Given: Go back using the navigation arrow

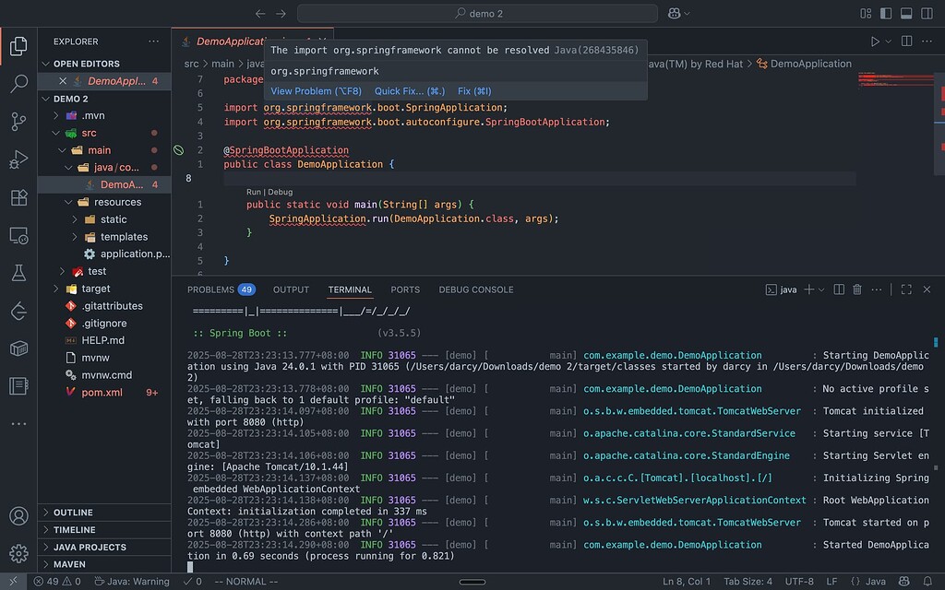Looking at the screenshot, I should coord(260,13).
